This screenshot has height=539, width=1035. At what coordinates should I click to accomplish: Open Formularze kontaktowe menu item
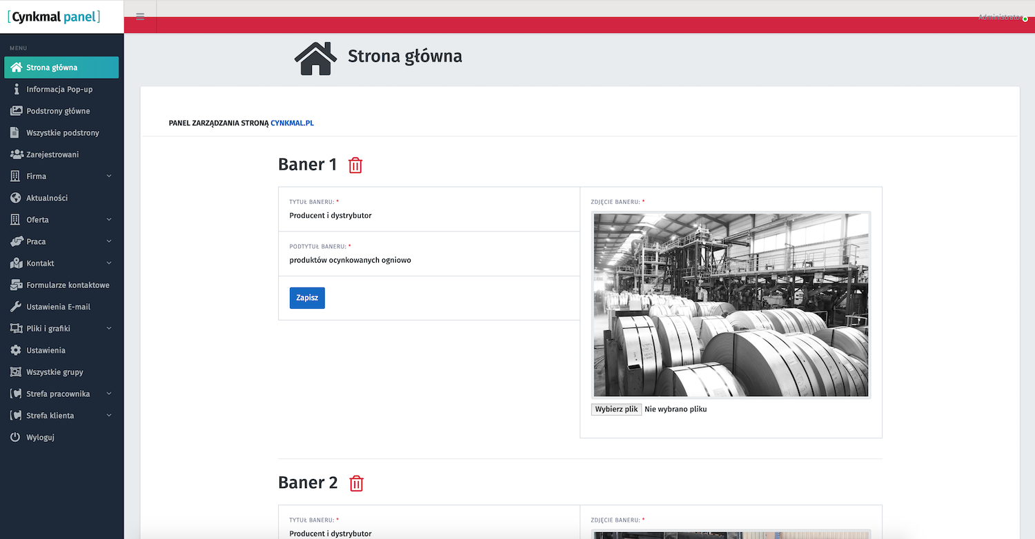tap(68, 285)
